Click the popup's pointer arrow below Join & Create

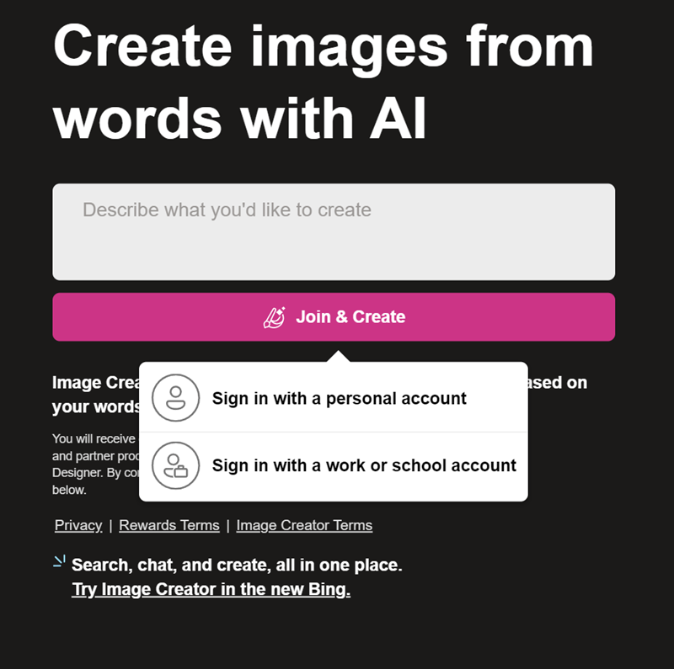click(x=339, y=357)
